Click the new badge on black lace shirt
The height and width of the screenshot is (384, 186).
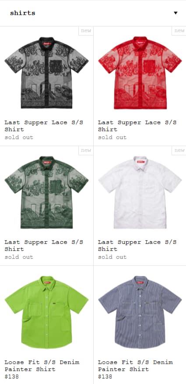(x=86, y=31)
